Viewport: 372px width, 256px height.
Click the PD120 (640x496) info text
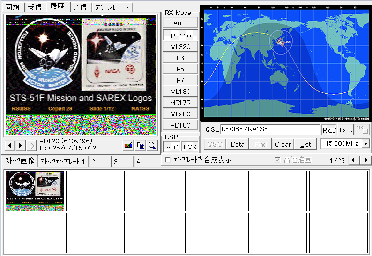pyautogui.click(x=66, y=141)
